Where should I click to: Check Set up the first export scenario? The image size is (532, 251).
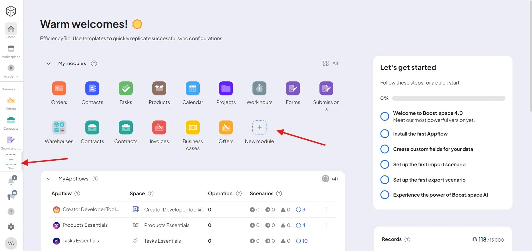point(385,180)
